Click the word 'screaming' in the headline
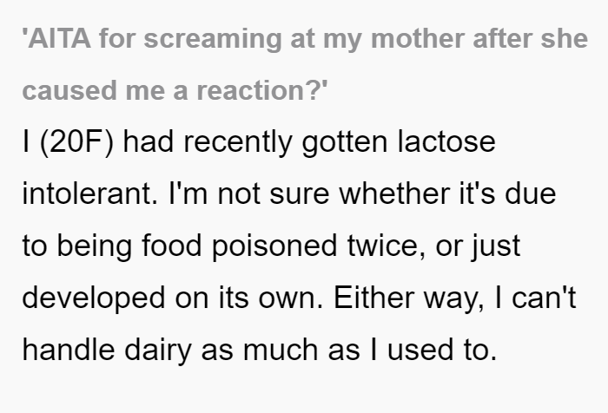 [213, 41]
